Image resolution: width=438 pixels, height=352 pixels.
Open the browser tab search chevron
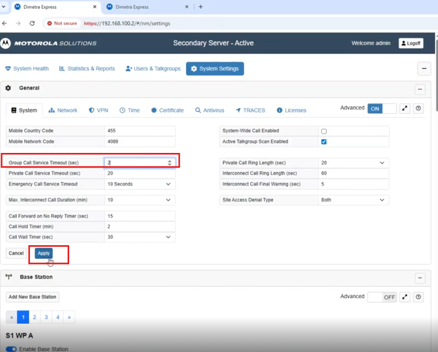3,7
